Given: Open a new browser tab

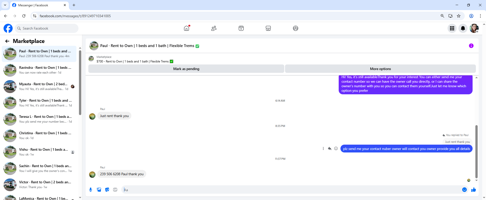Looking at the screenshot, I should coord(74,5).
